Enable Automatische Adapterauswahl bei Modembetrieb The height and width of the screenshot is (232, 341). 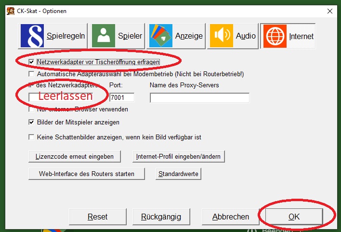pyautogui.click(x=32, y=74)
